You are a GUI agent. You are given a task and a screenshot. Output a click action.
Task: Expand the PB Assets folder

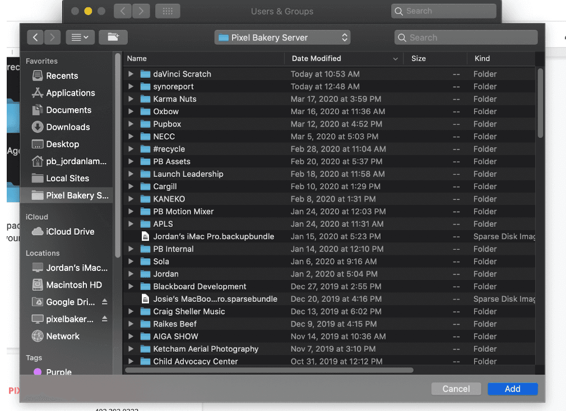click(131, 161)
